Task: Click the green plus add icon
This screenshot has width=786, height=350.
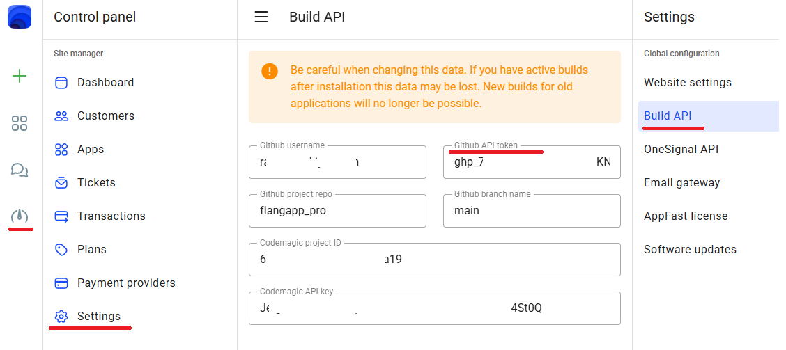Action: 20,76
